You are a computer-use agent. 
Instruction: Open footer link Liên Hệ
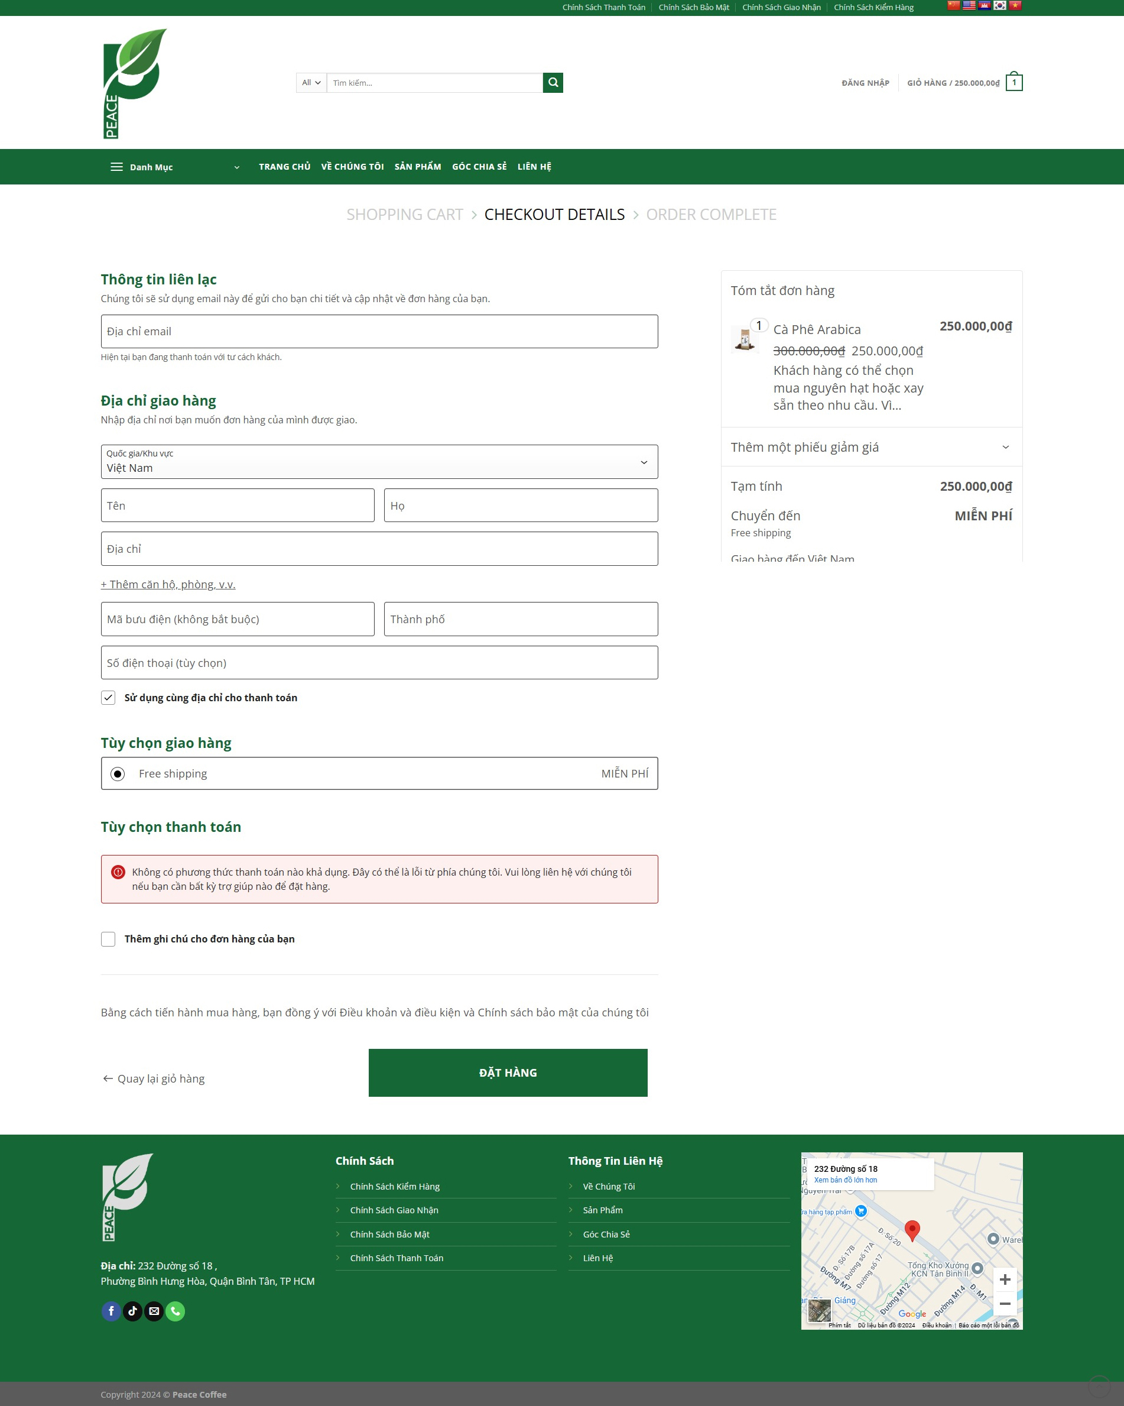click(598, 1258)
